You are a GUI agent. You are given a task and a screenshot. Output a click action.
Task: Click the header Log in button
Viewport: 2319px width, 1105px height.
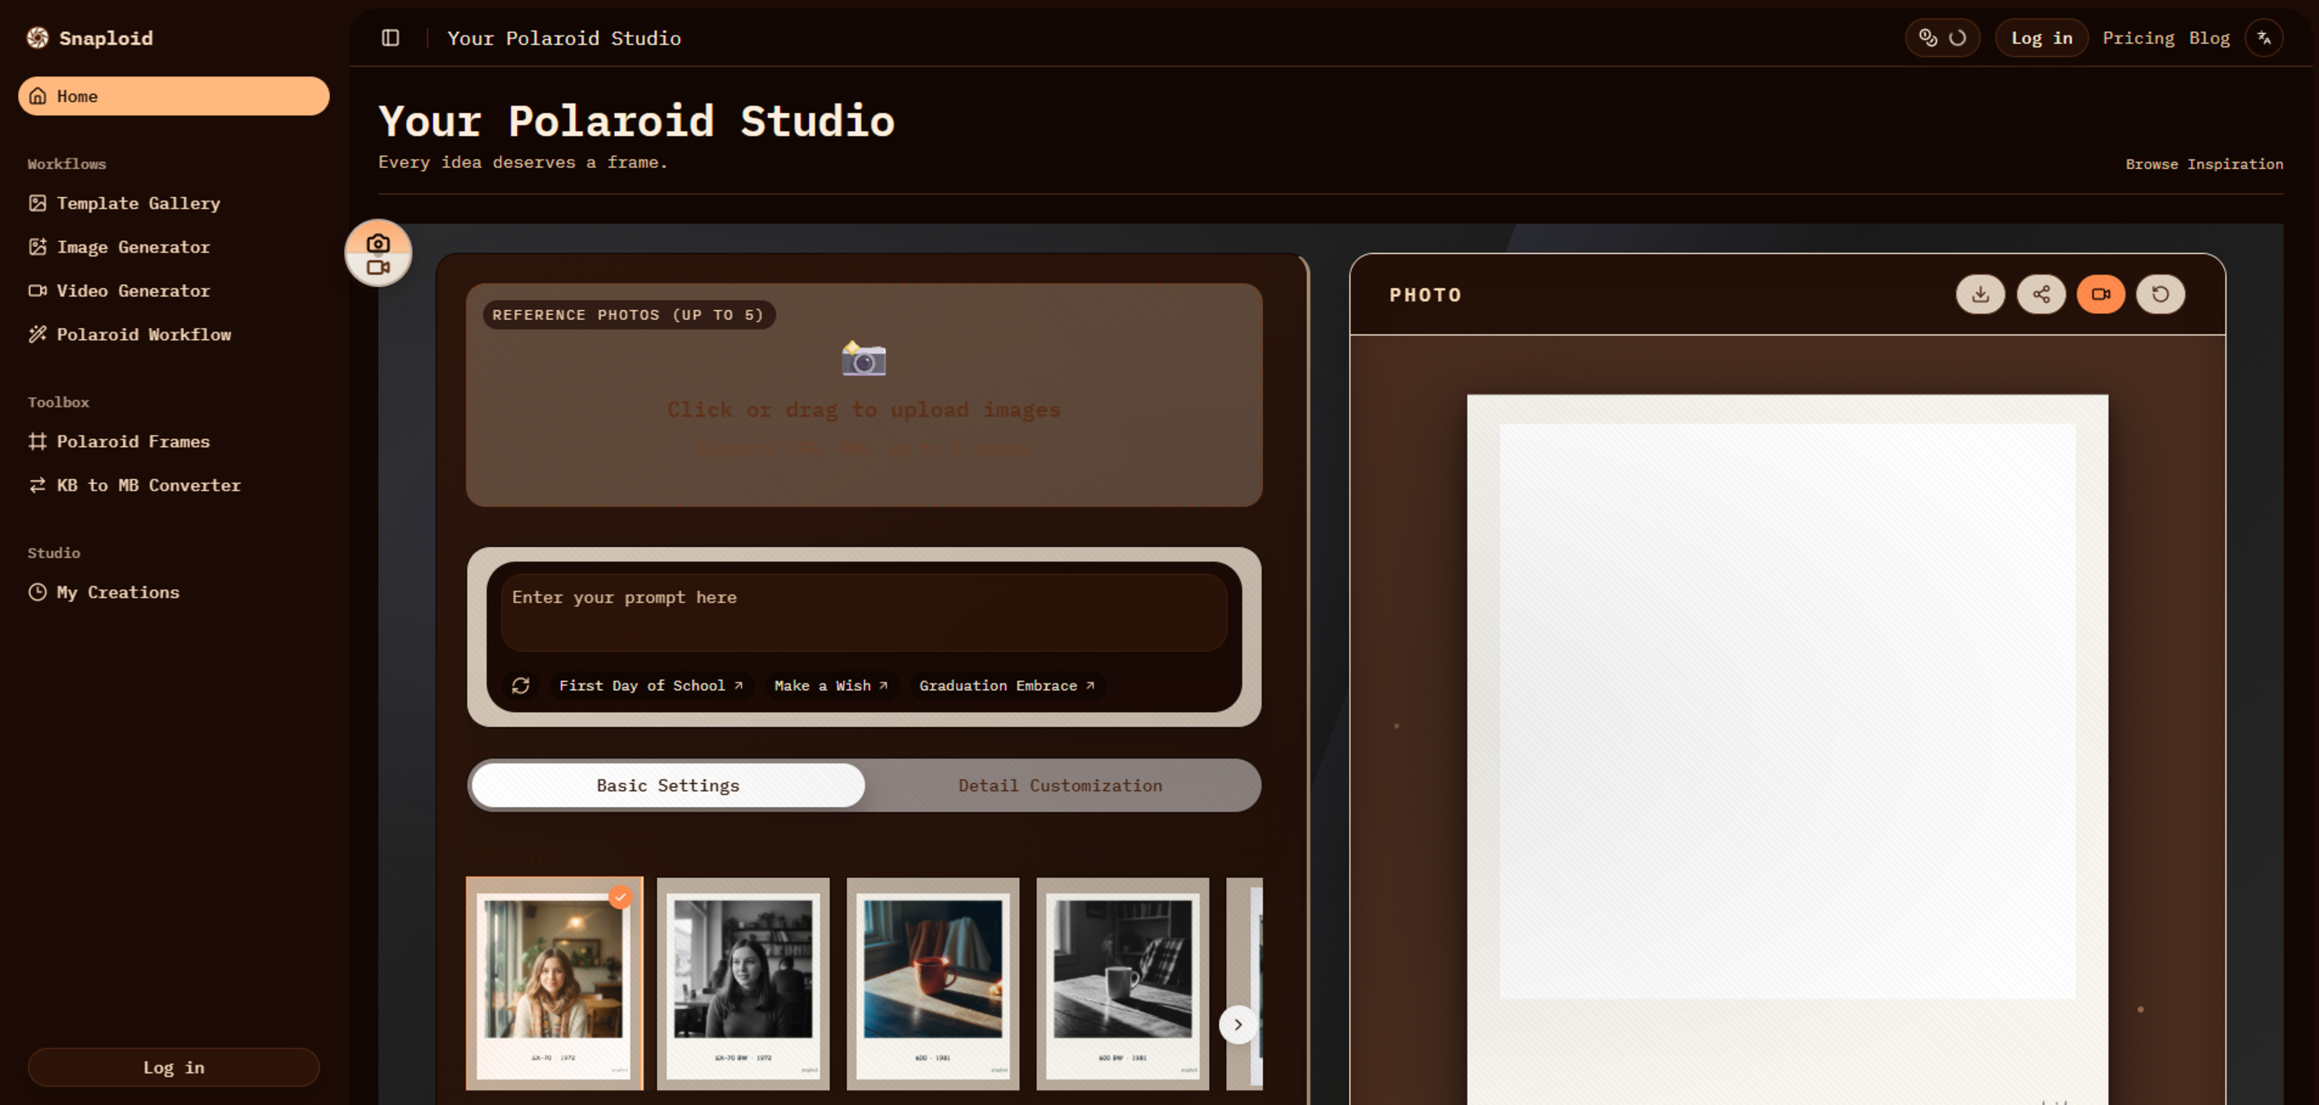(x=2041, y=38)
